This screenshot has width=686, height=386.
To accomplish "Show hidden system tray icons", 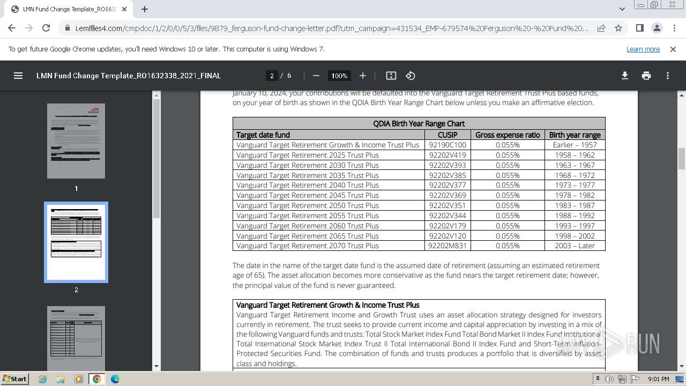I will 598,379.
